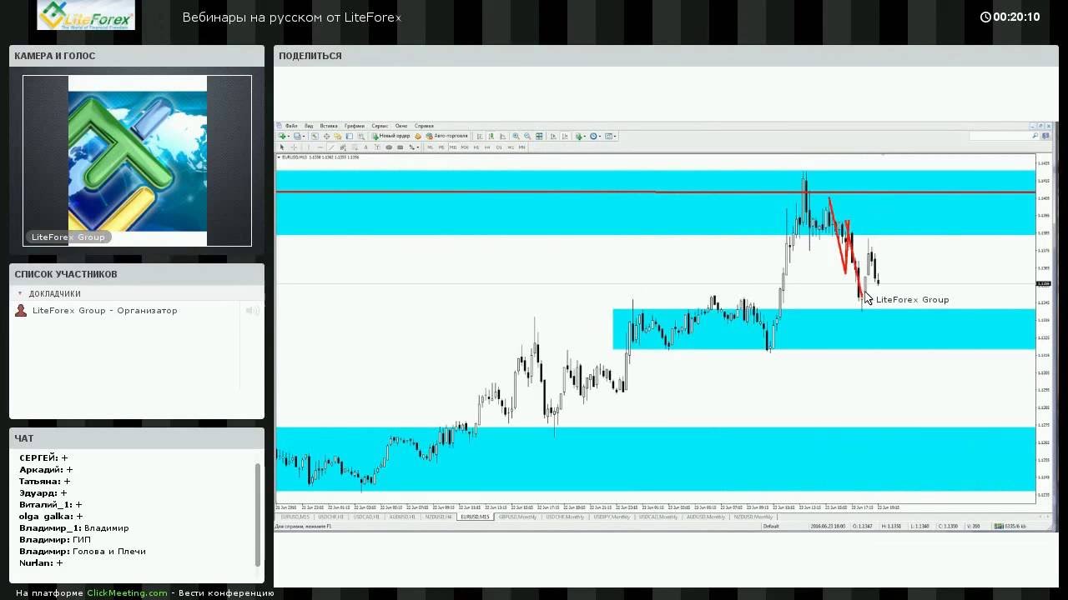Click the zoom in magnifier icon
The width and height of the screenshot is (1068, 600).
coord(516,136)
